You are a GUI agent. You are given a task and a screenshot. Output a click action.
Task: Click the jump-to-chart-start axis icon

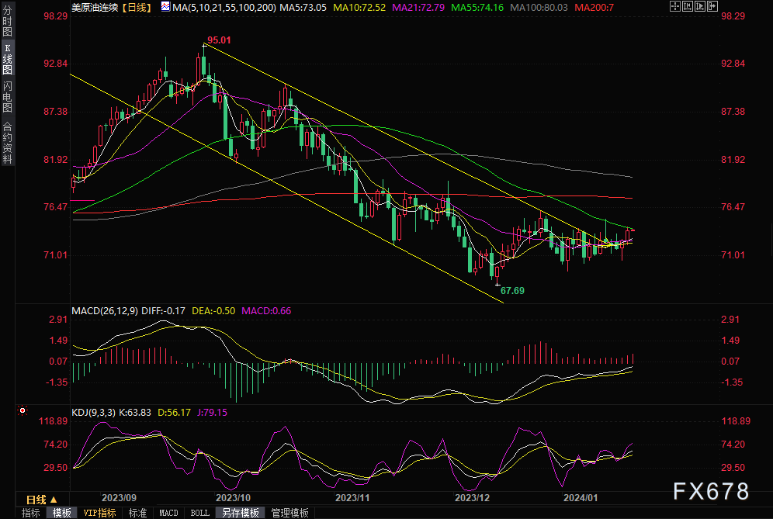pyautogui.click(x=687, y=6)
